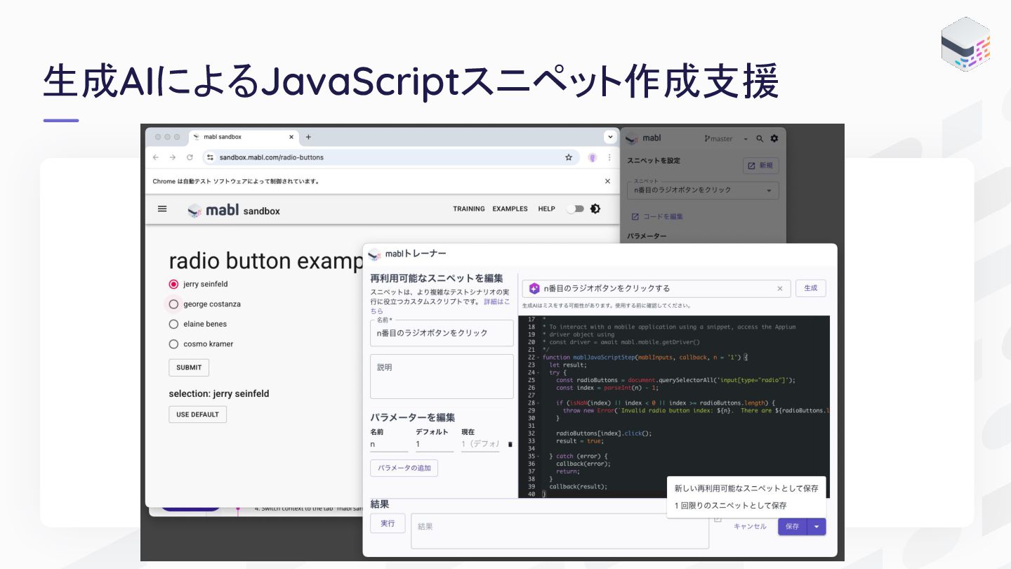This screenshot has height=569, width=1011.
Task: Click the SUBMIT button
Action: pyautogui.click(x=189, y=367)
